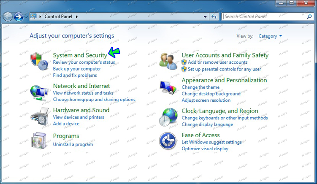Click the 'View by:' label text
Viewport: 317px width, 184px height.
point(245,36)
